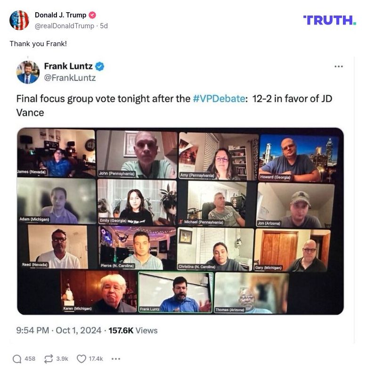Open the reply comment icon
366x373 pixels.
[x=17, y=359]
